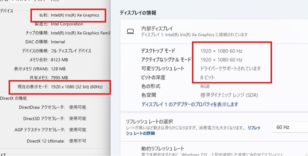Open the 60 Hz refresh rate dropdown
Image resolution: width=308 pixels, height=156 pixels.
[290, 127]
